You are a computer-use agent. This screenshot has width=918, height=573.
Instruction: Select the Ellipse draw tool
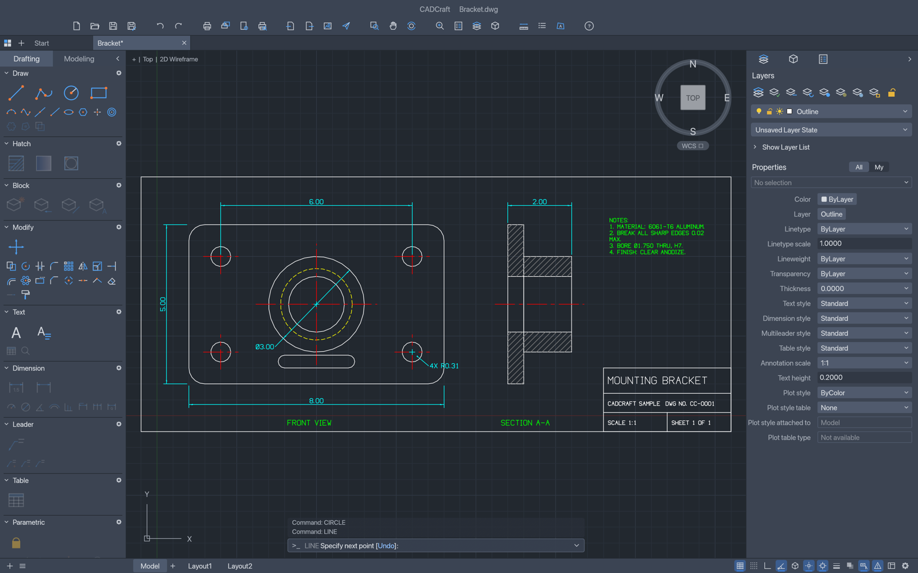[x=69, y=112]
